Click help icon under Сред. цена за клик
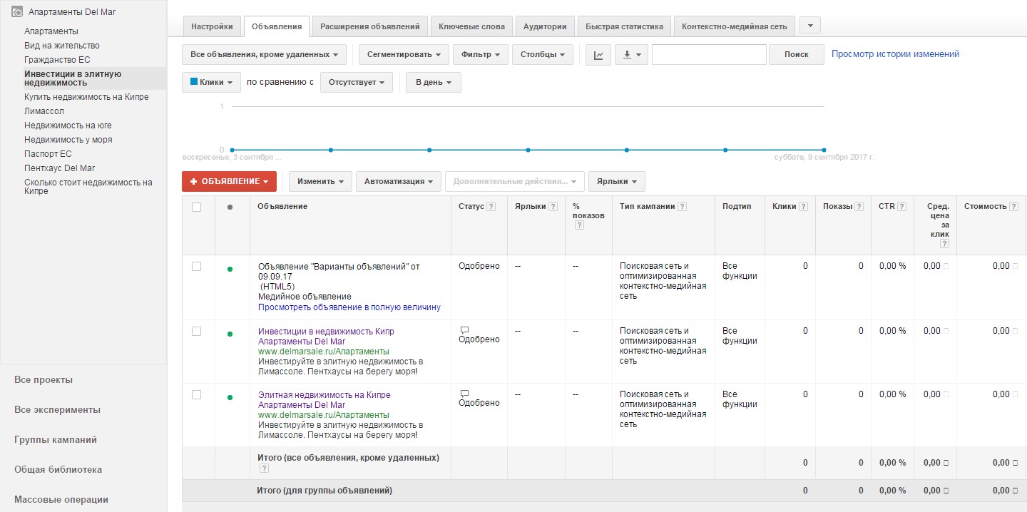This screenshot has height=512, width=1027. pos(944,244)
